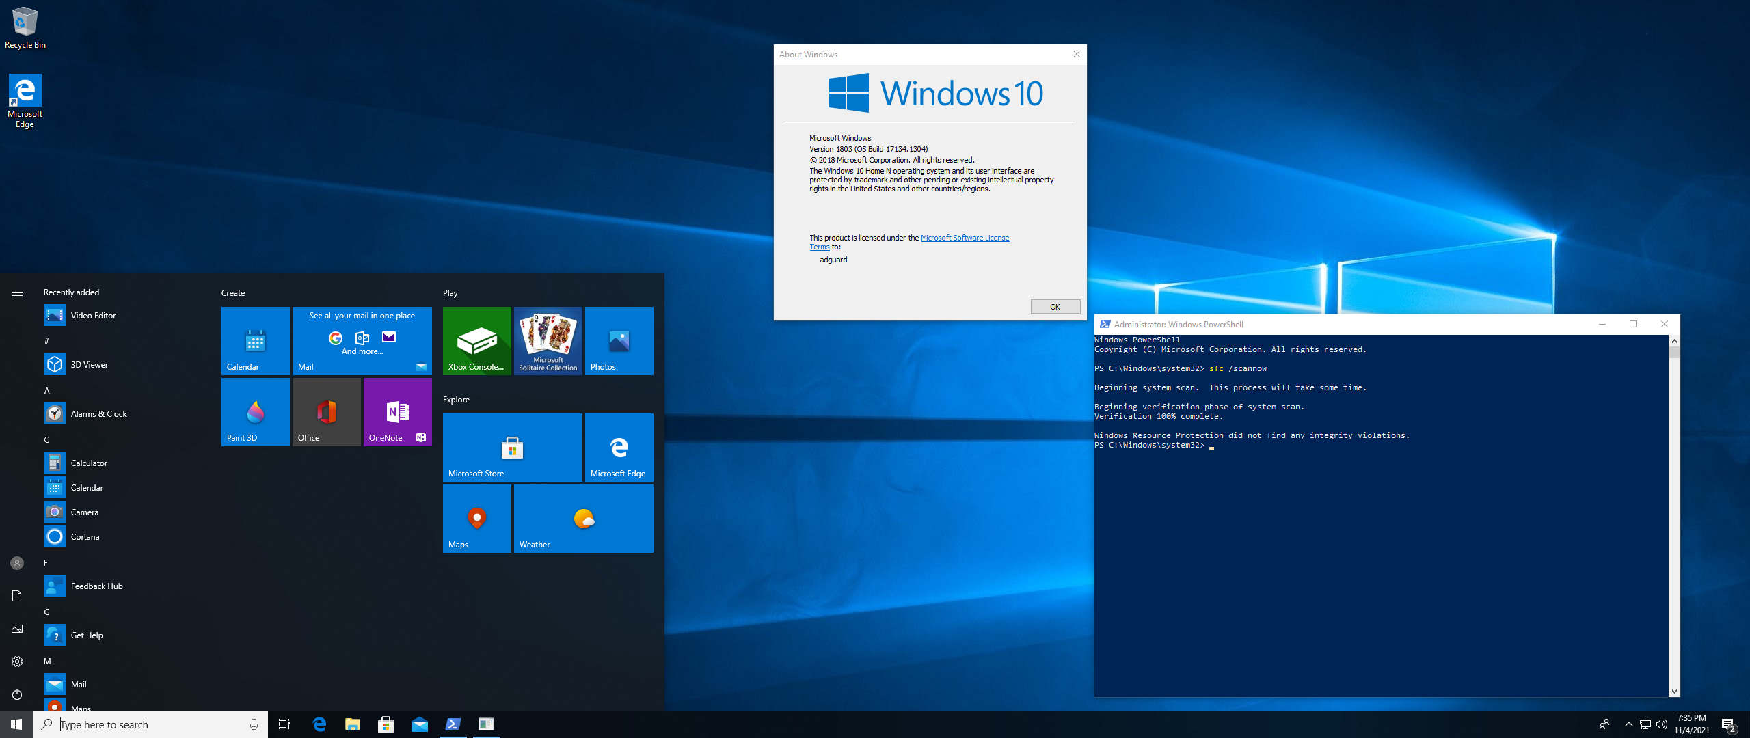Open the Paint 3D tile
Screen dimensions: 1750x738
256,412
